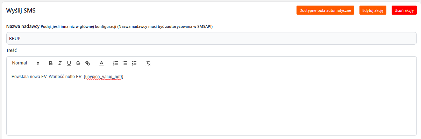The image size is (421, 139).
Task: Toggle bold formatting in the editor toolbar
Action: [x=51, y=63]
